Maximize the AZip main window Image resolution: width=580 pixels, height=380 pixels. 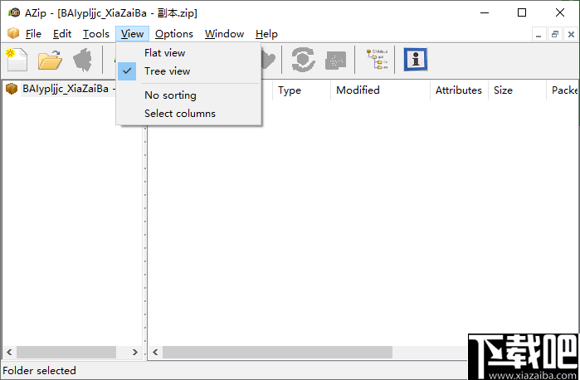[522, 13]
